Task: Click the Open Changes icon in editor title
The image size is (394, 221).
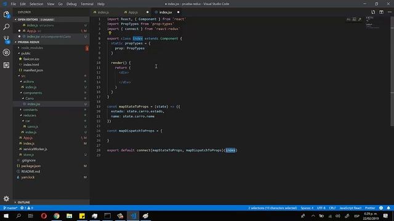Action: pos(373,12)
